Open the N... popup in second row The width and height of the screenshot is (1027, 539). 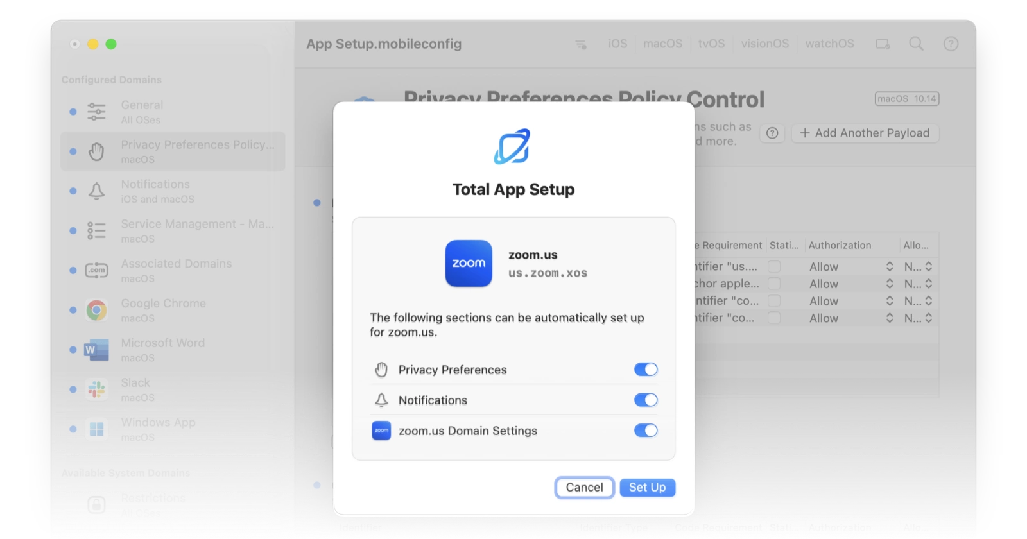(x=919, y=284)
